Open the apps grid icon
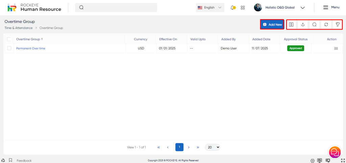Image resolution: width=346 pixels, height=163 pixels. pyautogui.click(x=243, y=7)
